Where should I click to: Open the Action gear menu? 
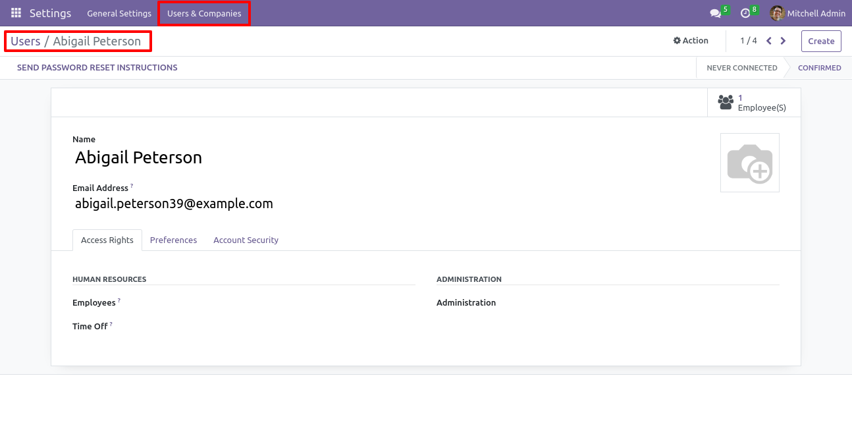(x=691, y=41)
